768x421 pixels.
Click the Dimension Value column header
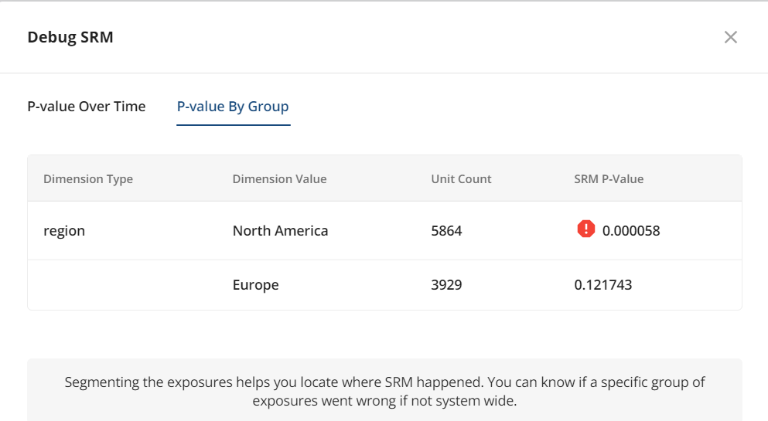point(279,179)
